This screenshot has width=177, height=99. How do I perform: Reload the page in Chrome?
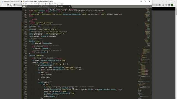coord(8,5)
